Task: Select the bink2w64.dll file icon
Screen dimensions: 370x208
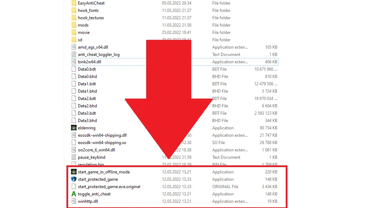Action: tap(74, 62)
